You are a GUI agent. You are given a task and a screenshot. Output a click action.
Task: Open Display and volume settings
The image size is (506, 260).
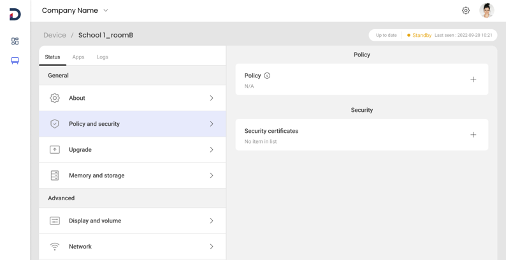133,221
